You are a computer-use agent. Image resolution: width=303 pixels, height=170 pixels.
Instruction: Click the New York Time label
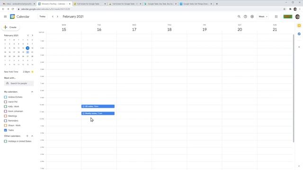pyautogui.click(x=11, y=72)
